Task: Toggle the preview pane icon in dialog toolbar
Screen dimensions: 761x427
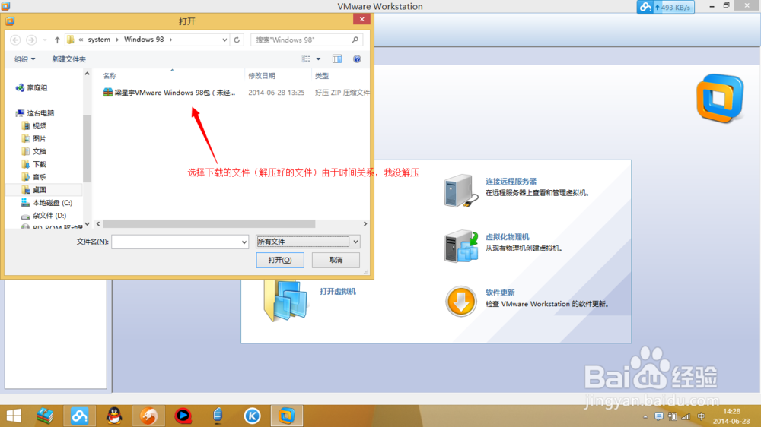Action: click(337, 59)
